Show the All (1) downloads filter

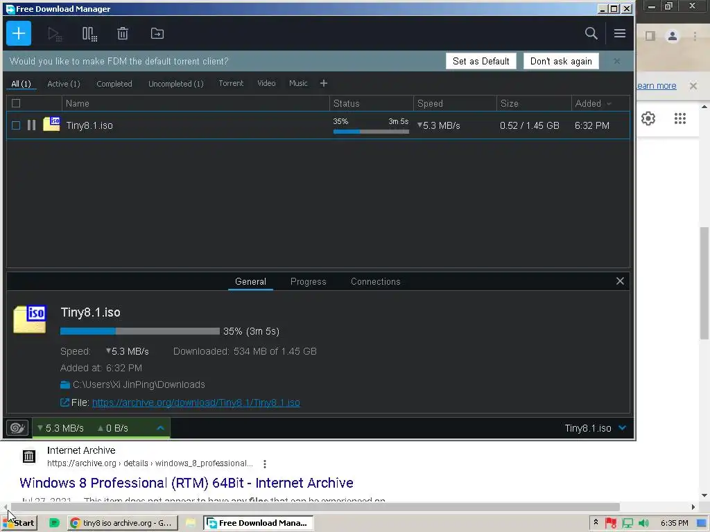(x=21, y=84)
